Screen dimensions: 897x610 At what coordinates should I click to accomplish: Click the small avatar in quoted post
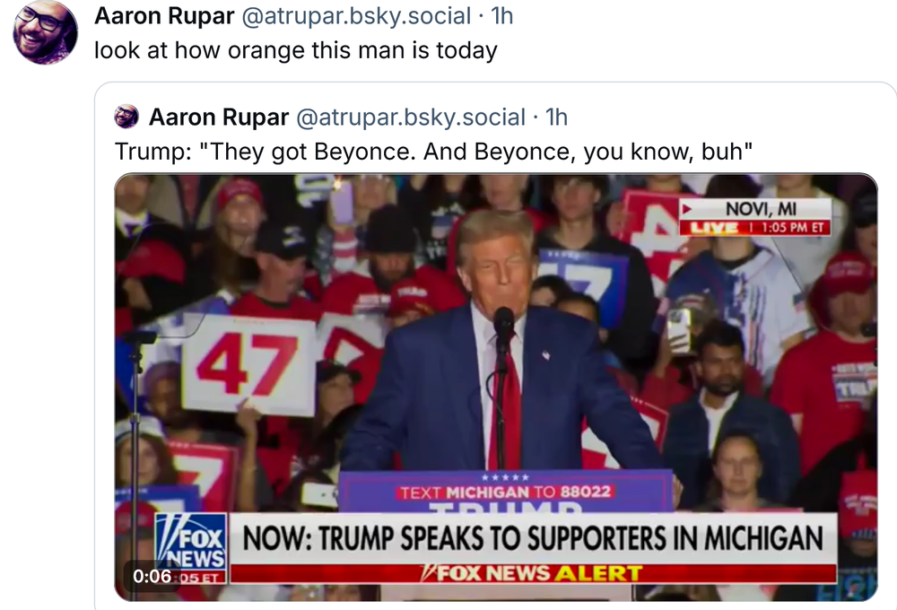coord(127,117)
